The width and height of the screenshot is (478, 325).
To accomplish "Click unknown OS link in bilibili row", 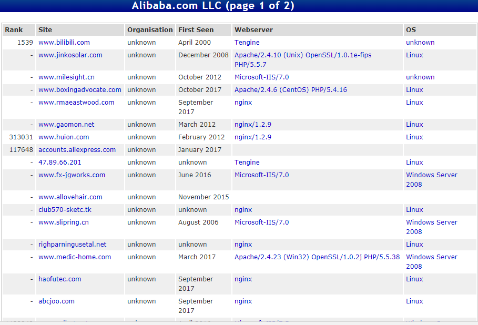I will point(420,43).
